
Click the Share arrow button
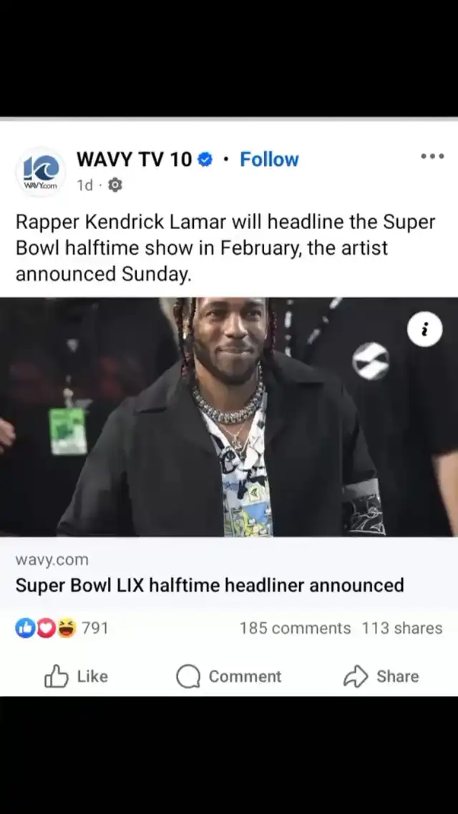[381, 676]
